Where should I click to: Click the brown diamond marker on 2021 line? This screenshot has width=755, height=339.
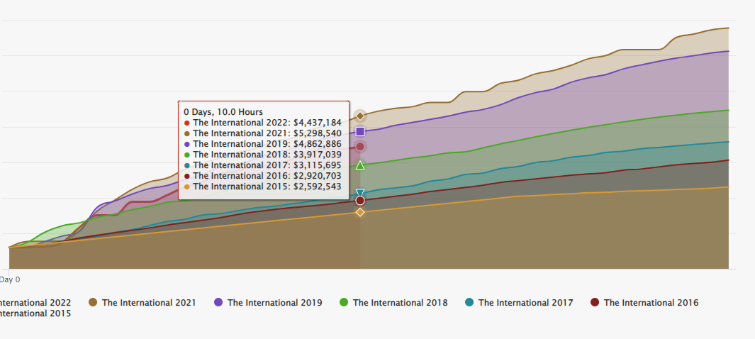pyautogui.click(x=359, y=116)
